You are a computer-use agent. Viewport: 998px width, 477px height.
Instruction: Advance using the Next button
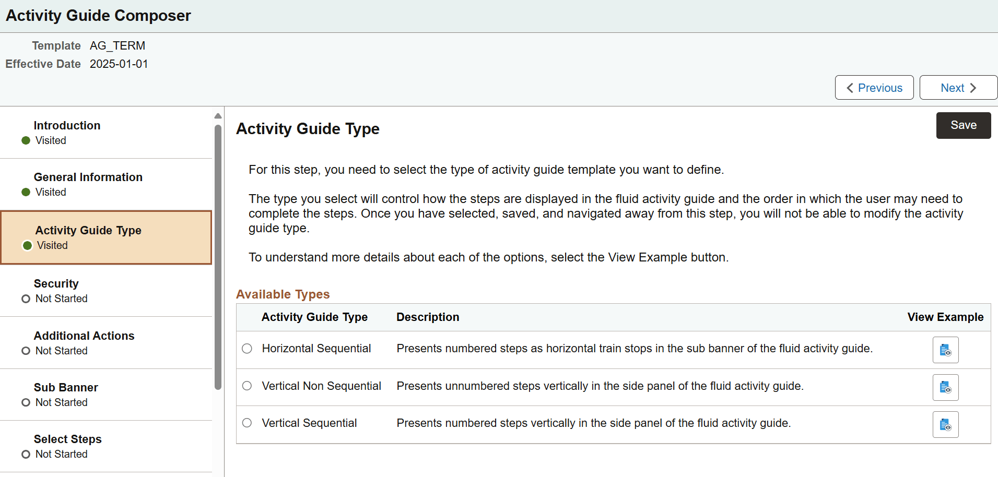(958, 87)
